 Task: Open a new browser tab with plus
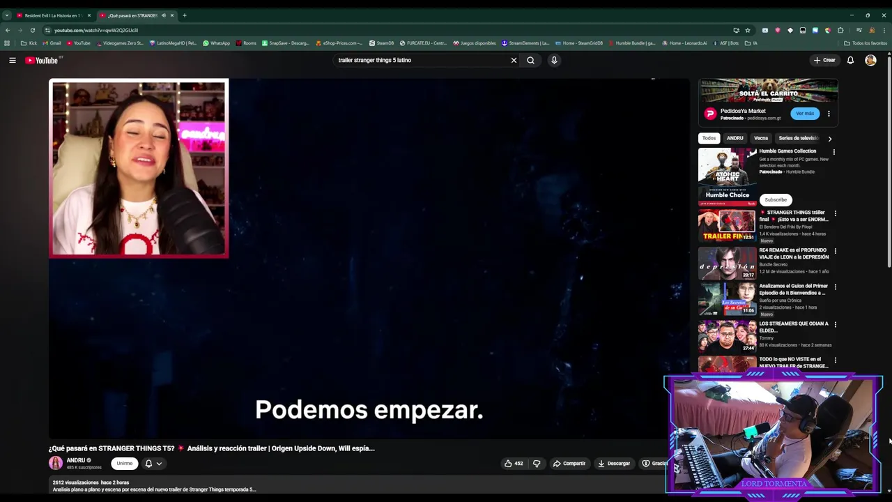[x=184, y=15]
